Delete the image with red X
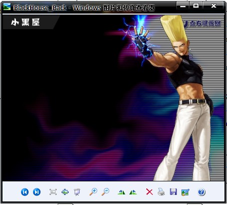Image resolution: width=227 pixels, height=205 pixels. click(x=149, y=192)
